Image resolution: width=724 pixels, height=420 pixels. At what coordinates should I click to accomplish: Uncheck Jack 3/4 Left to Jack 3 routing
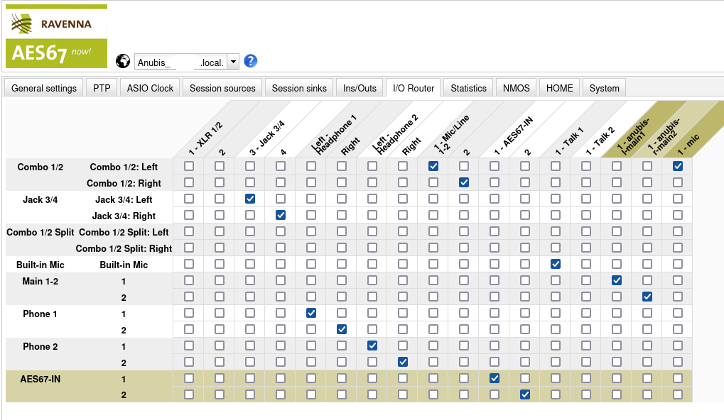(x=250, y=199)
